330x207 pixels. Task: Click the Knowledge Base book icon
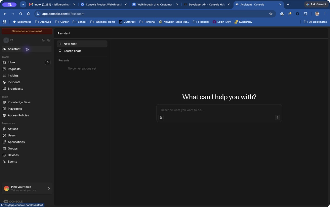(4, 102)
